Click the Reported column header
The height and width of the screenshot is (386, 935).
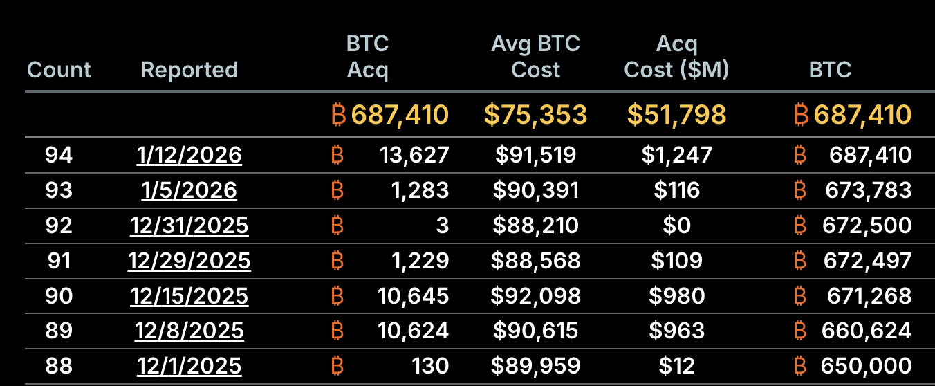pyautogui.click(x=189, y=70)
